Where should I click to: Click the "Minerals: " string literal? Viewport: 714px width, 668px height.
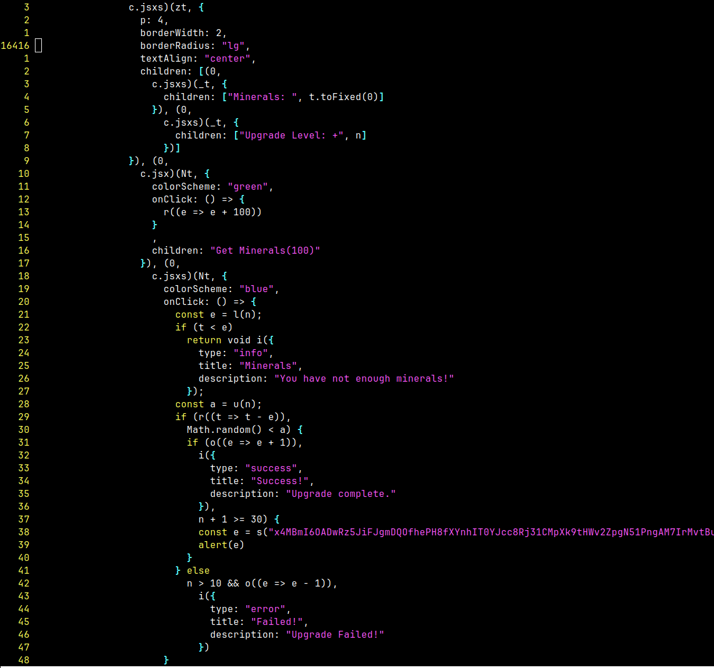[x=262, y=97]
